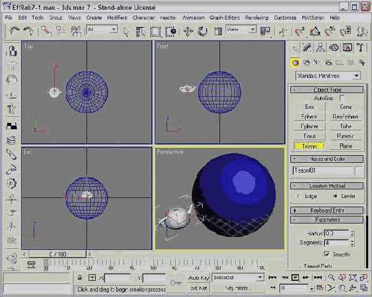Choose the Edge creation method
Viewport: 372px width, 297px height.
click(x=299, y=196)
